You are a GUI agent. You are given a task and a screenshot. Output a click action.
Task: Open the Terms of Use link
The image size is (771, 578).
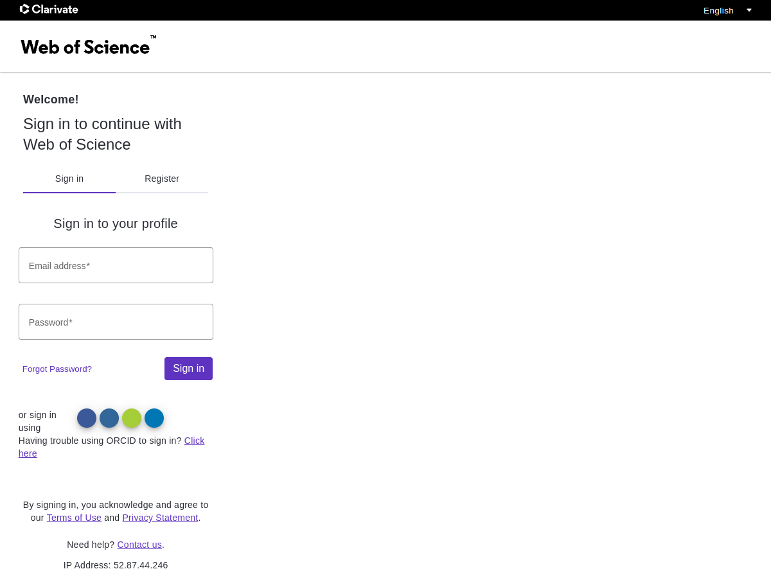74,518
